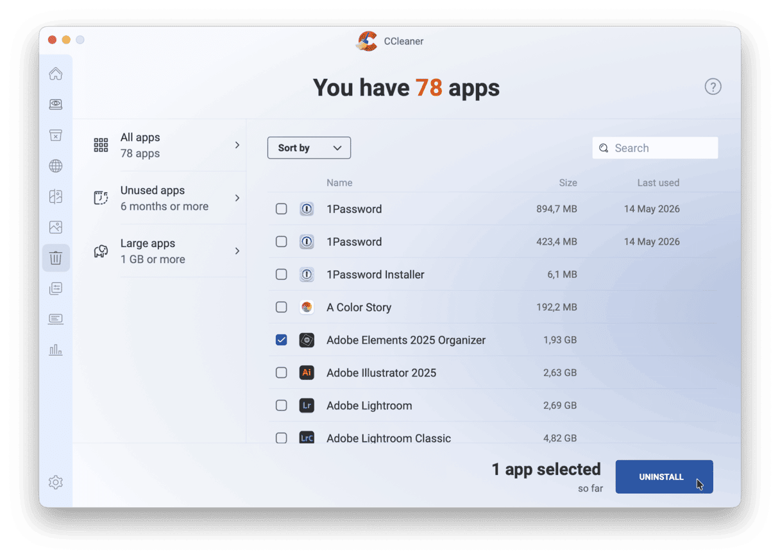
Task: Check the Adobe Lightroom Classic checkbox
Action: 281,438
